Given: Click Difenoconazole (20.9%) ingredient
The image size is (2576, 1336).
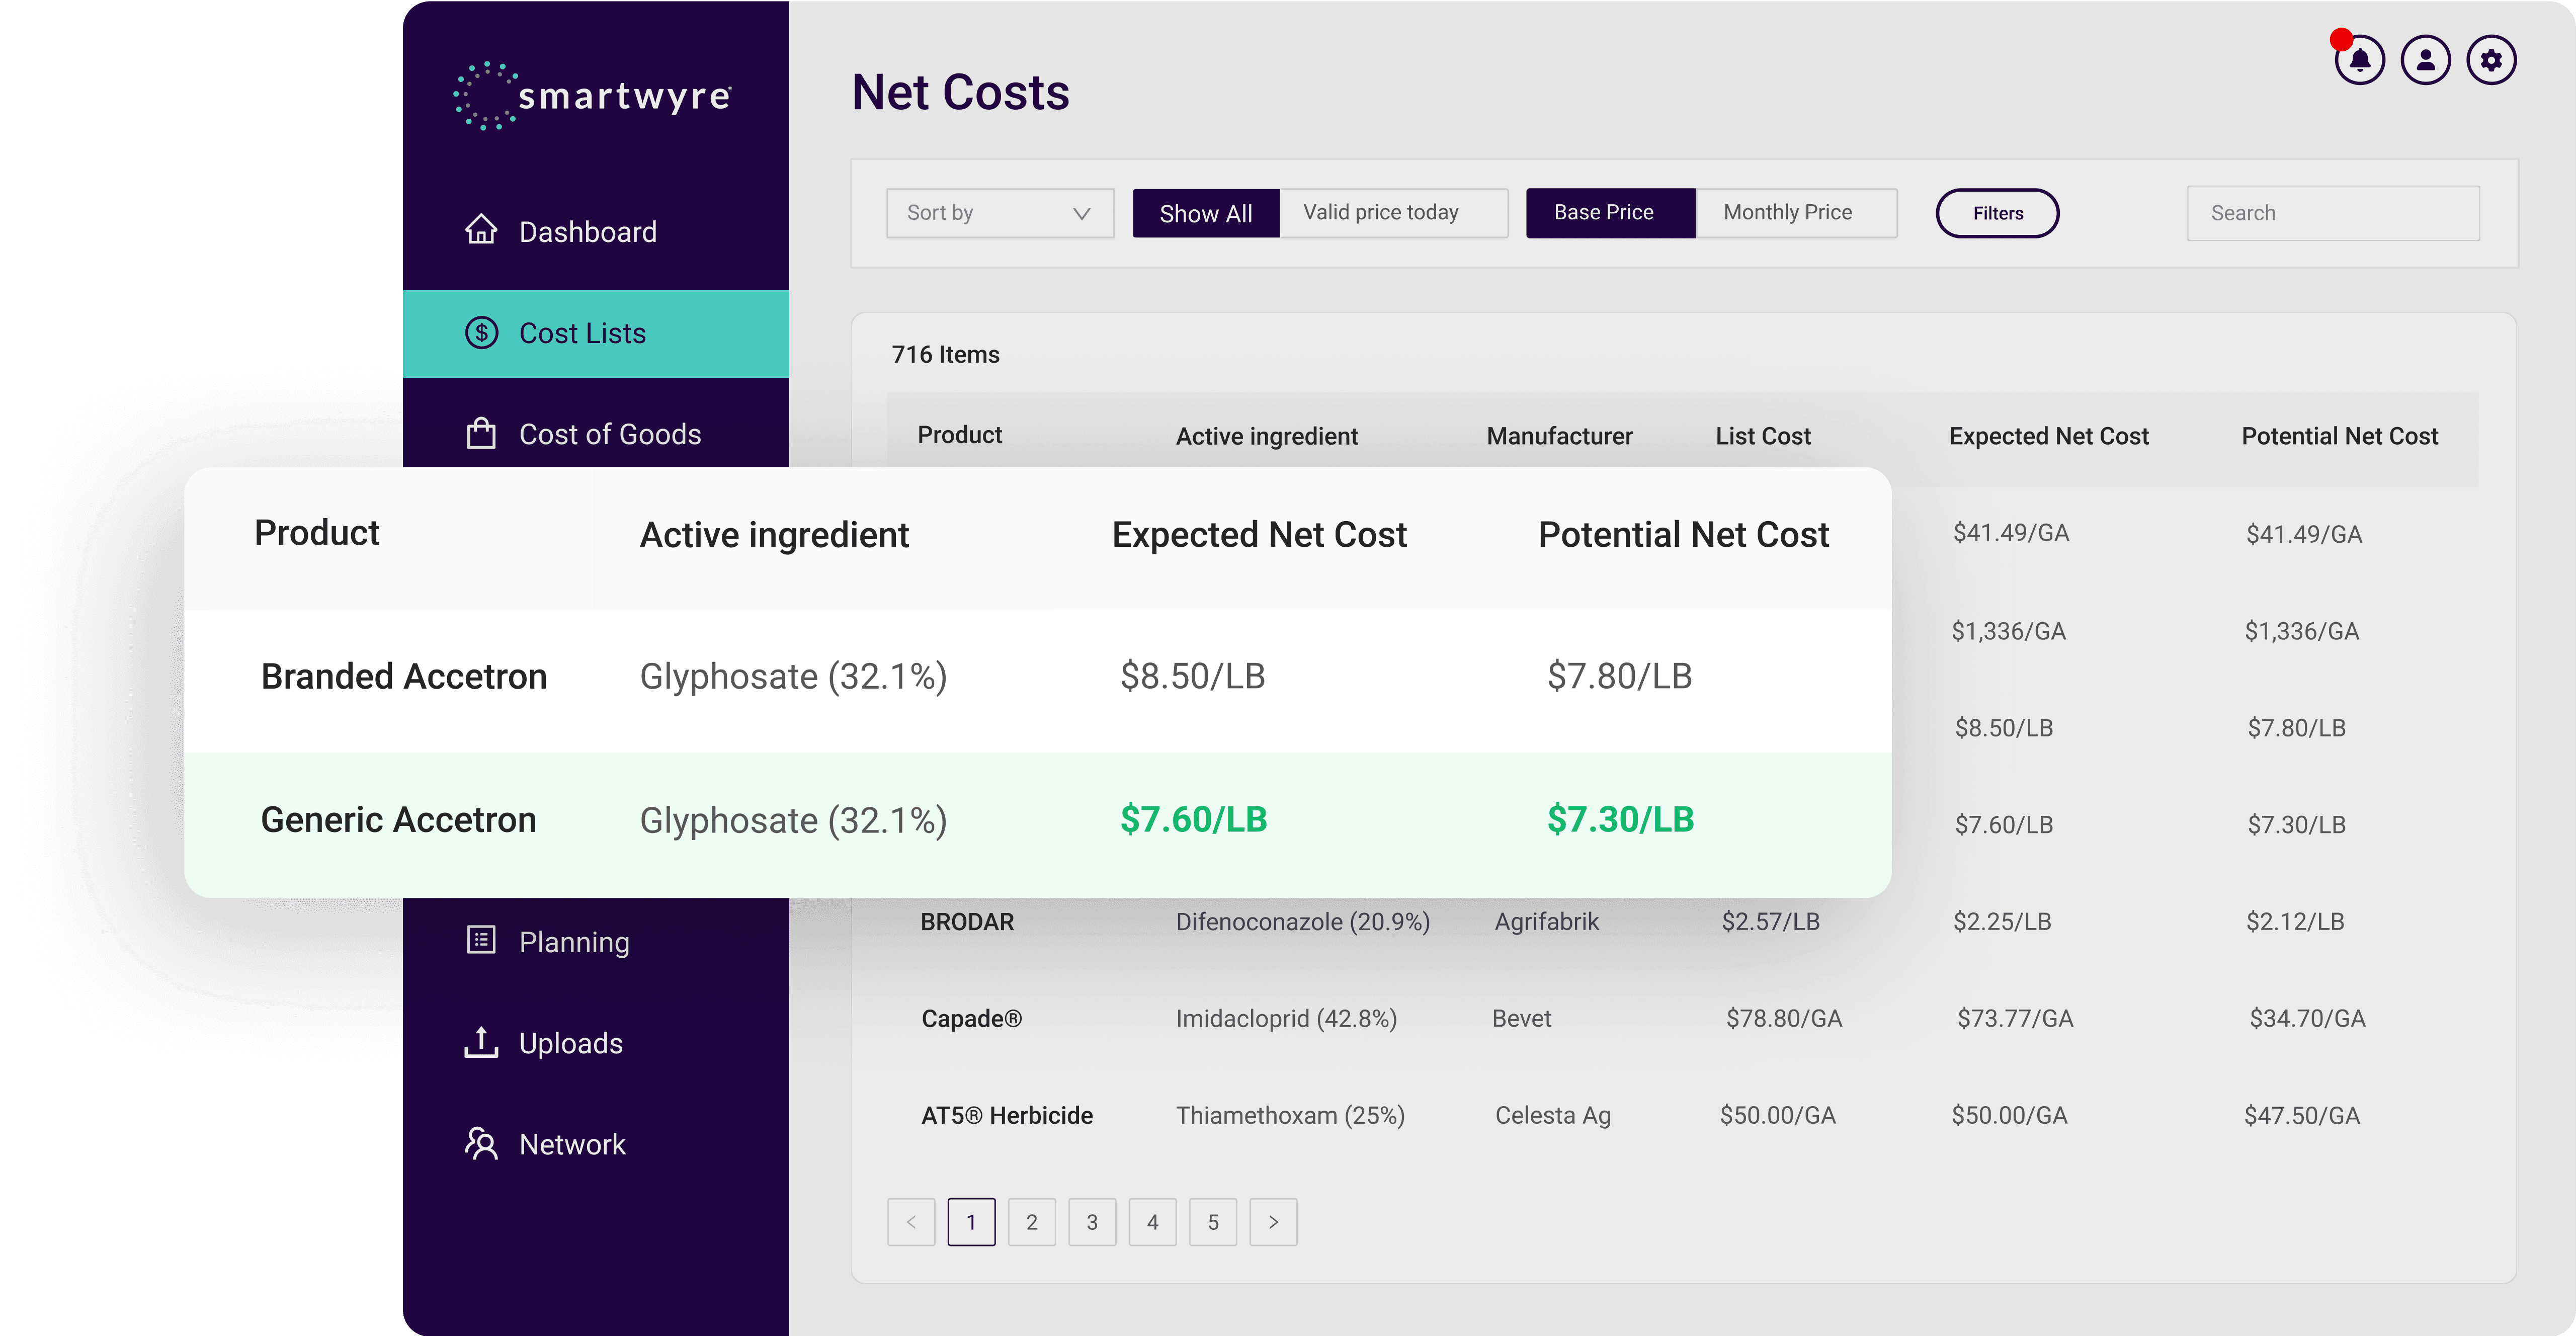Looking at the screenshot, I should (1302, 921).
